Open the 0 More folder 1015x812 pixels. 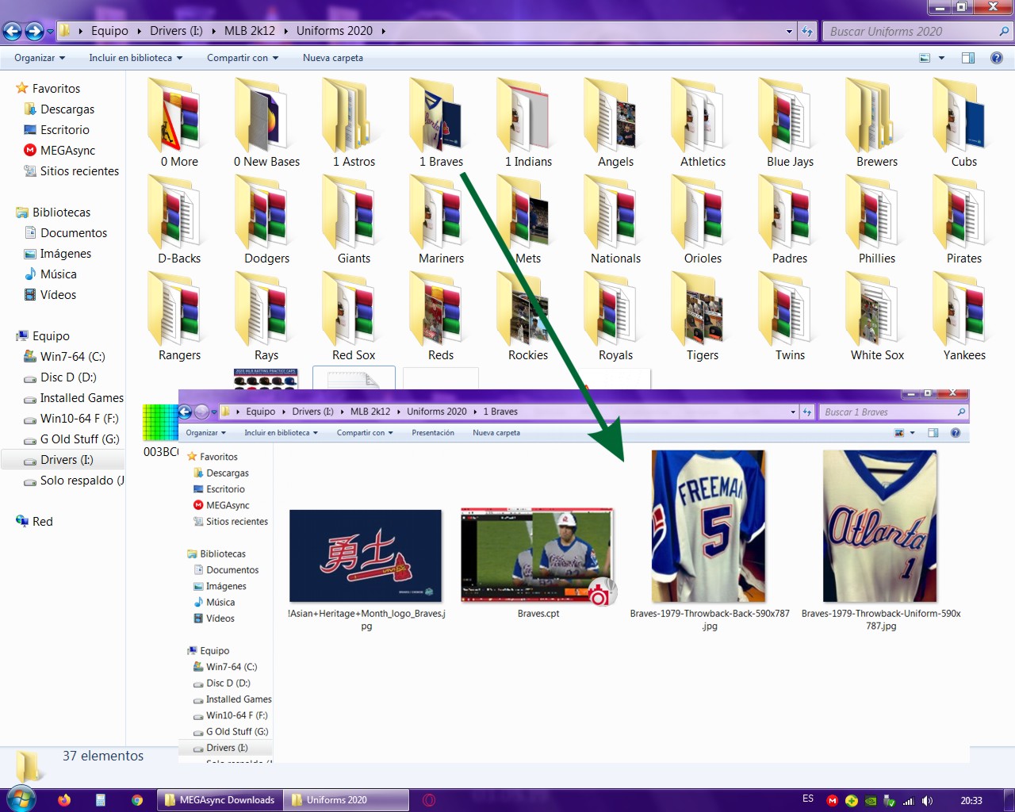click(x=179, y=121)
